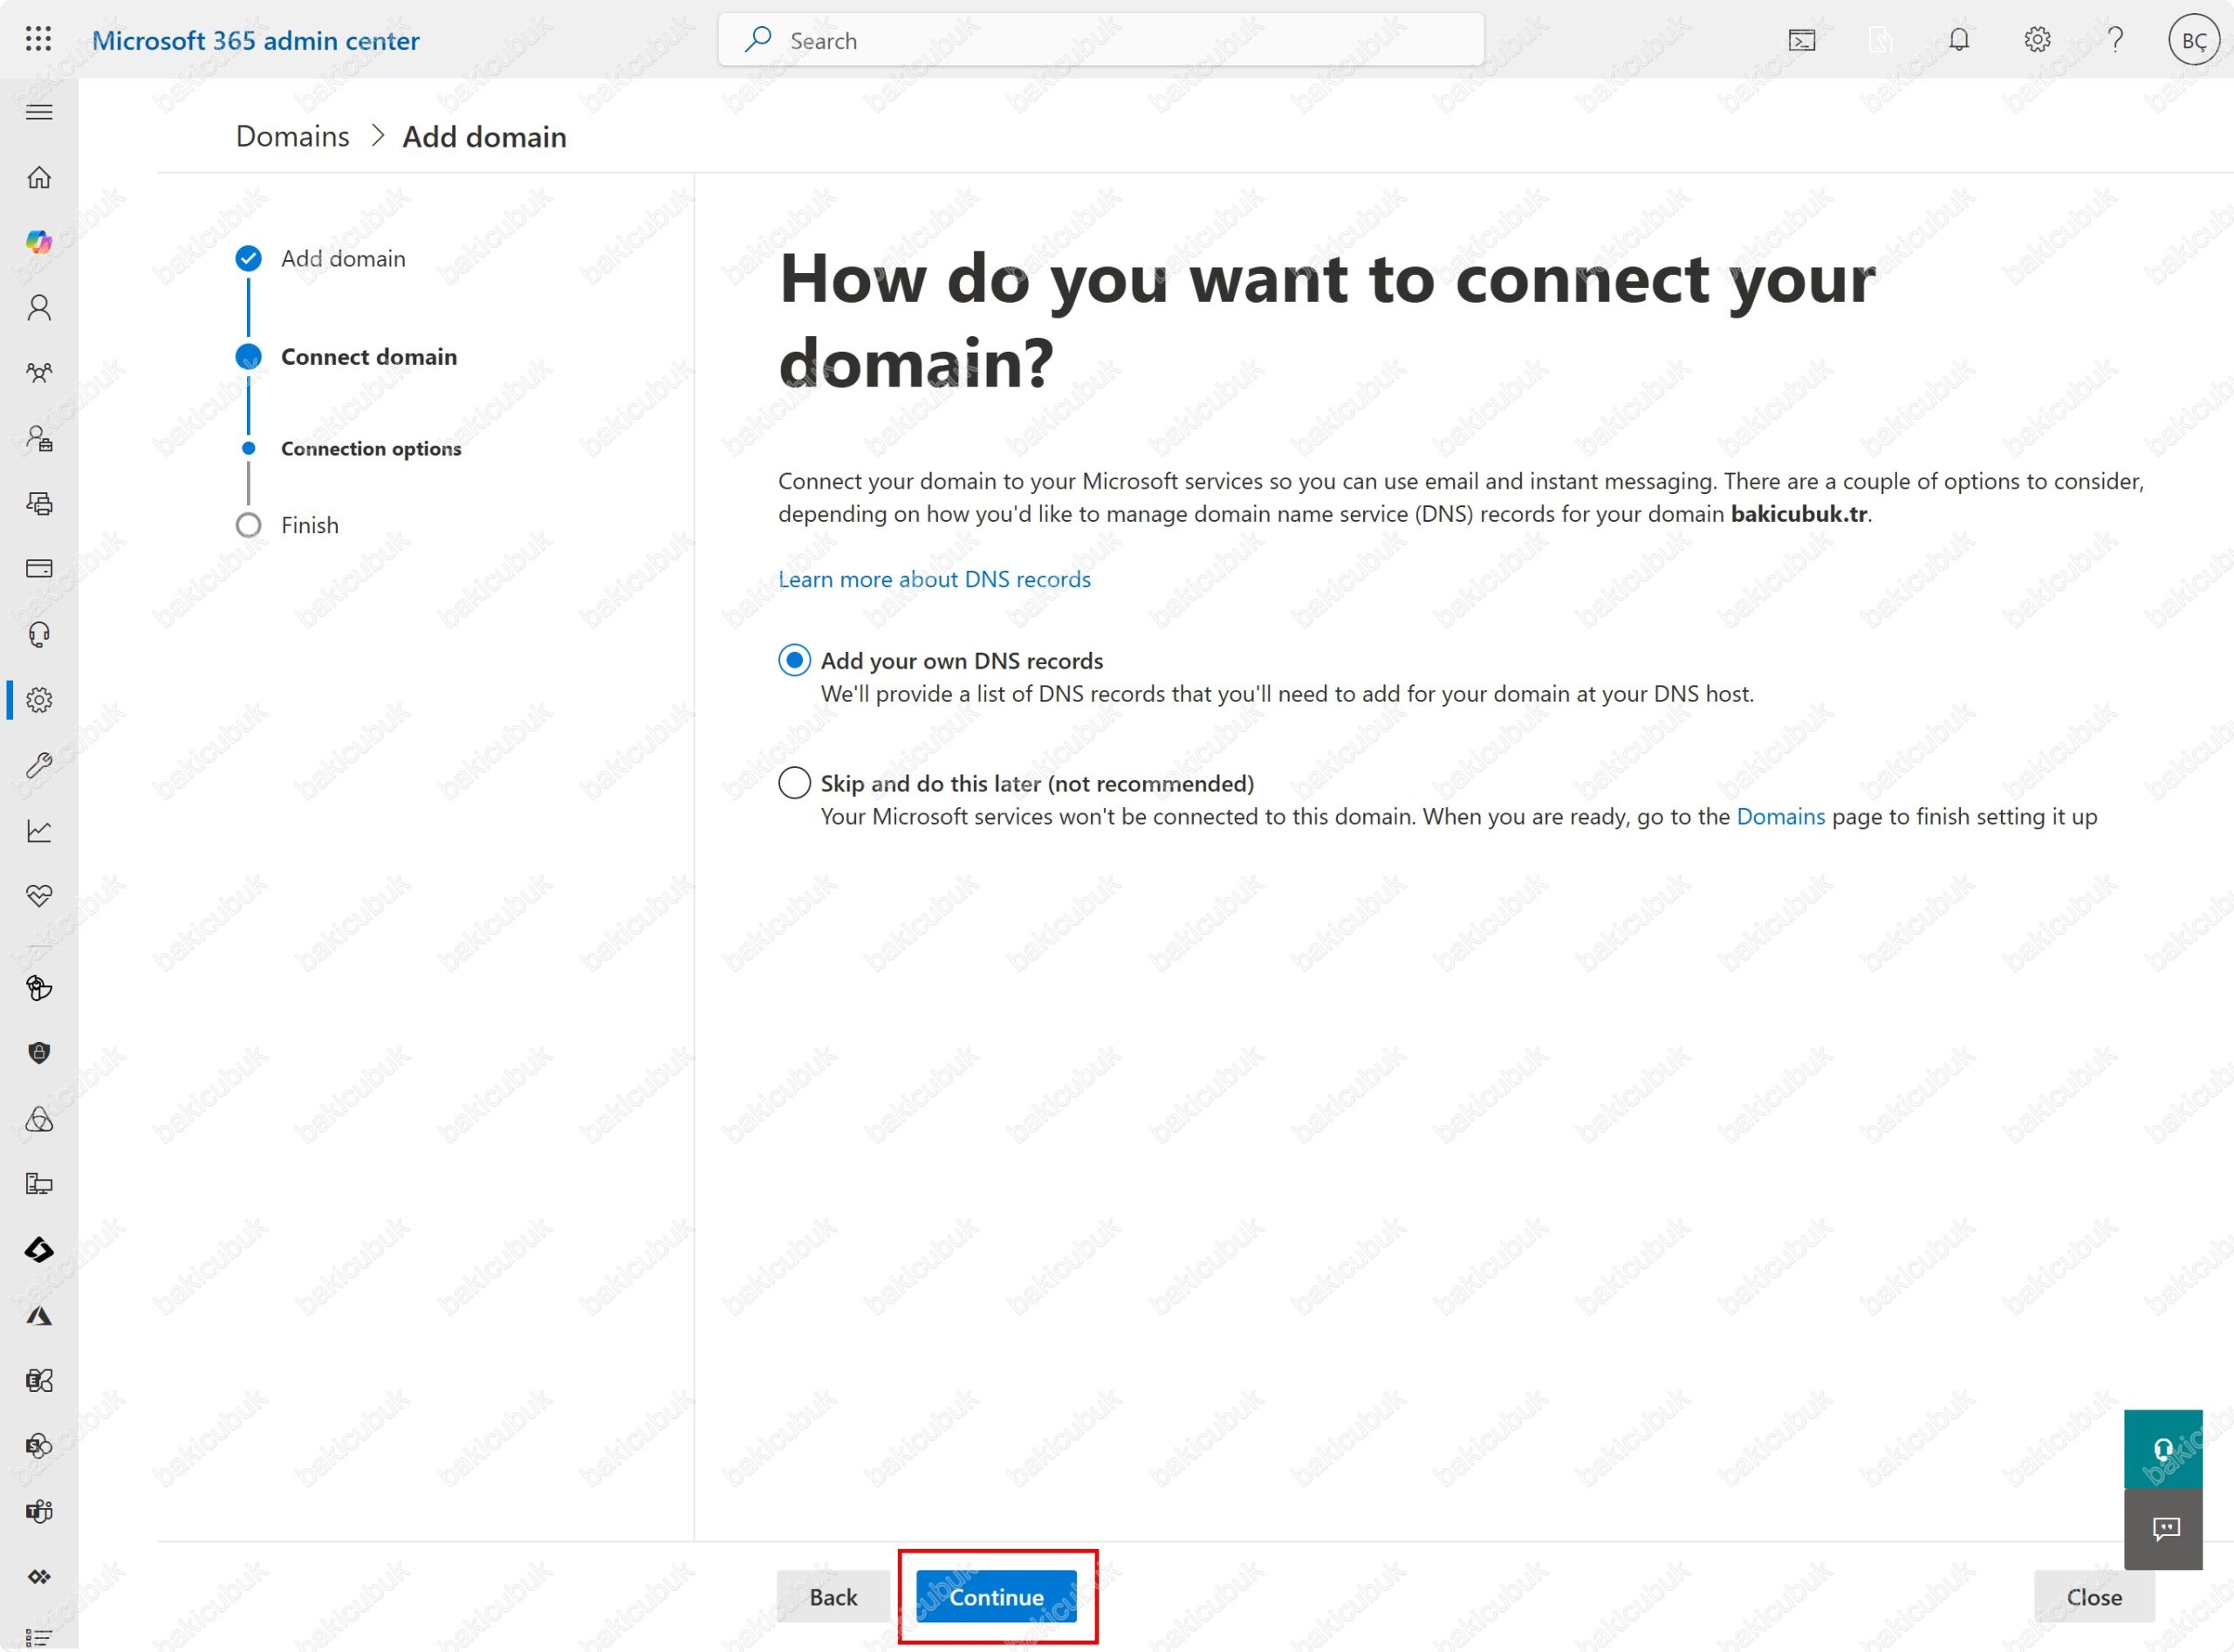This screenshot has height=1652, width=2234.
Task: Navigate to Domains breadcrumb
Action: [x=292, y=137]
